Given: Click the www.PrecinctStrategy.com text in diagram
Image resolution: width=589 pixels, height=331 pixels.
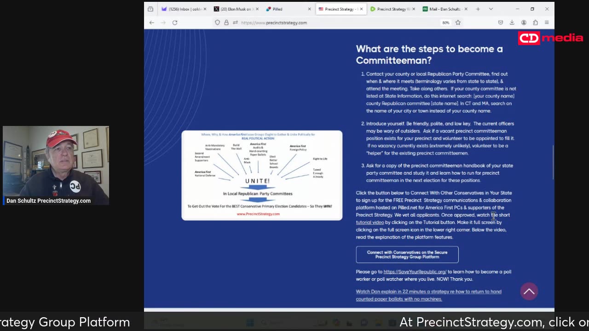Looking at the screenshot, I should (x=258, y=214).
